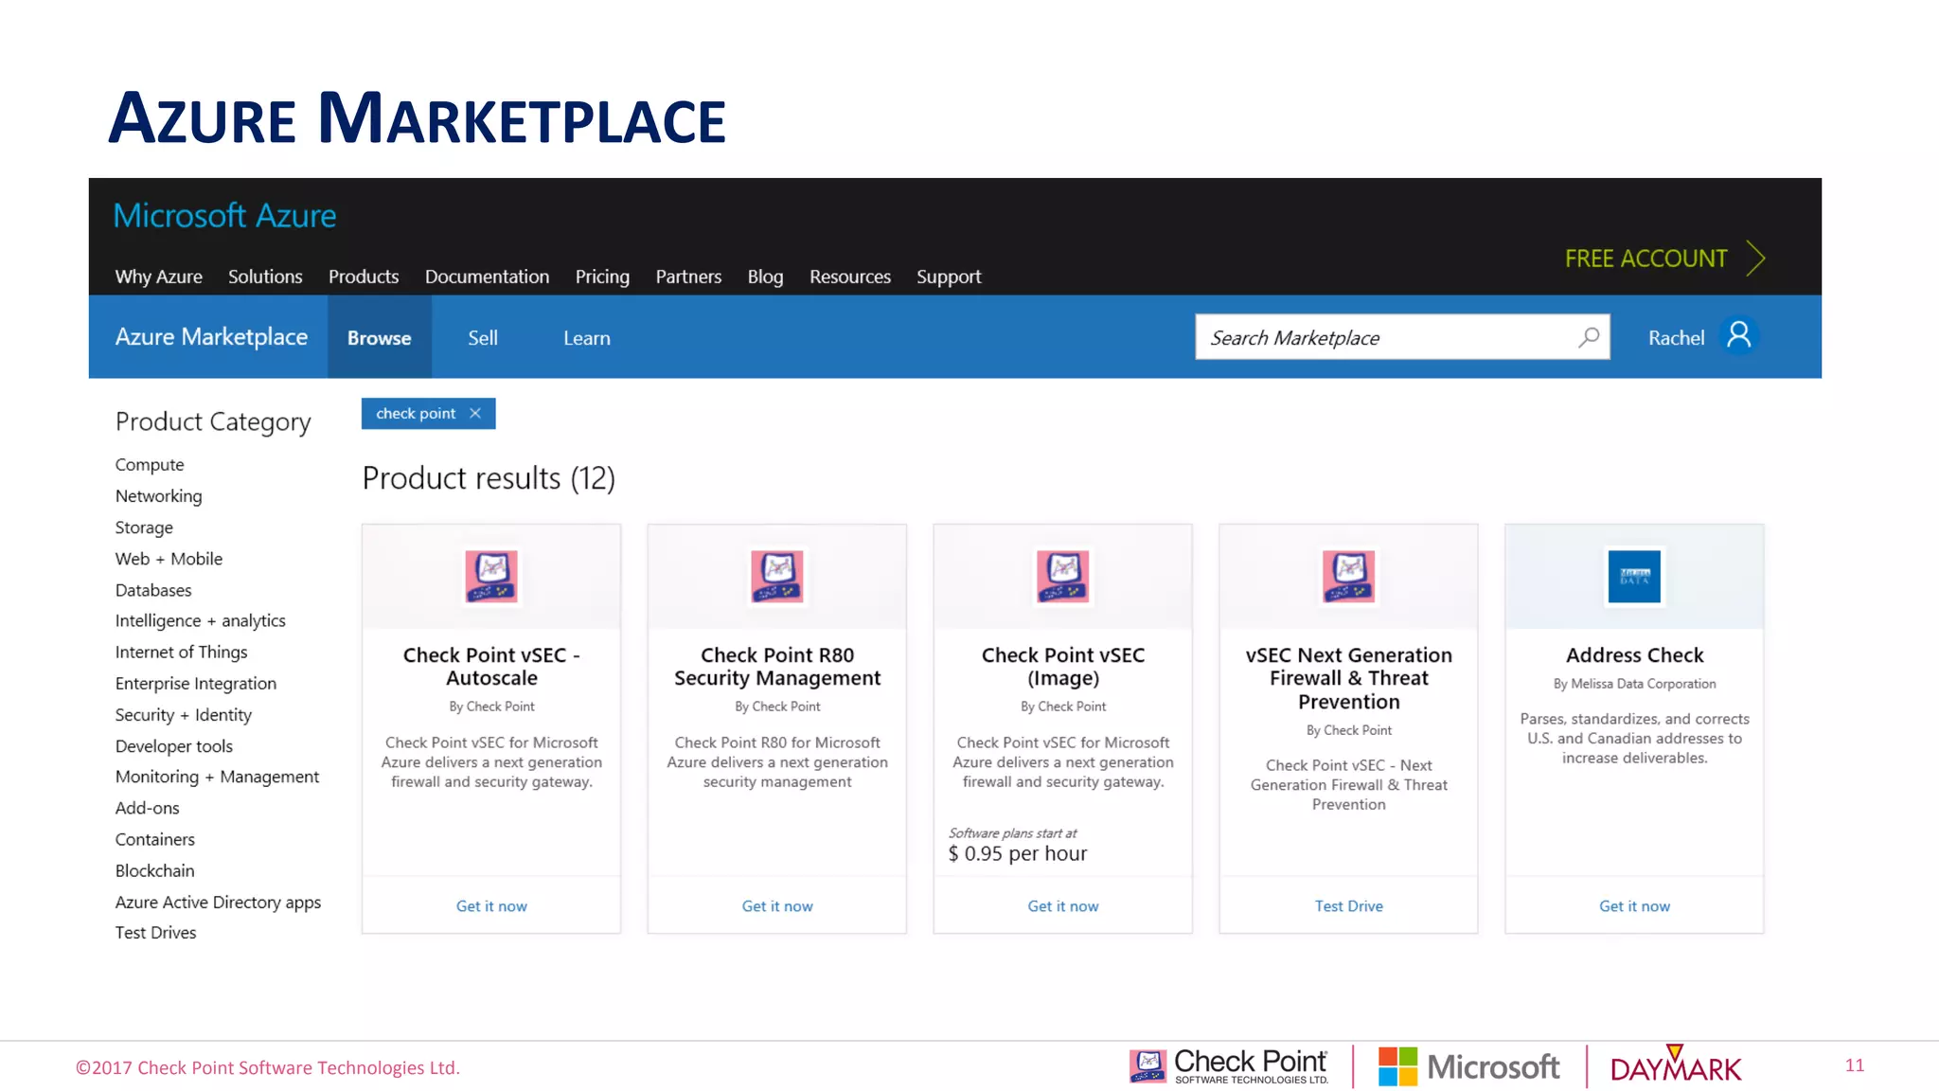
Task: Click the search magnifier icon
Action: [x=1589, y=337]
